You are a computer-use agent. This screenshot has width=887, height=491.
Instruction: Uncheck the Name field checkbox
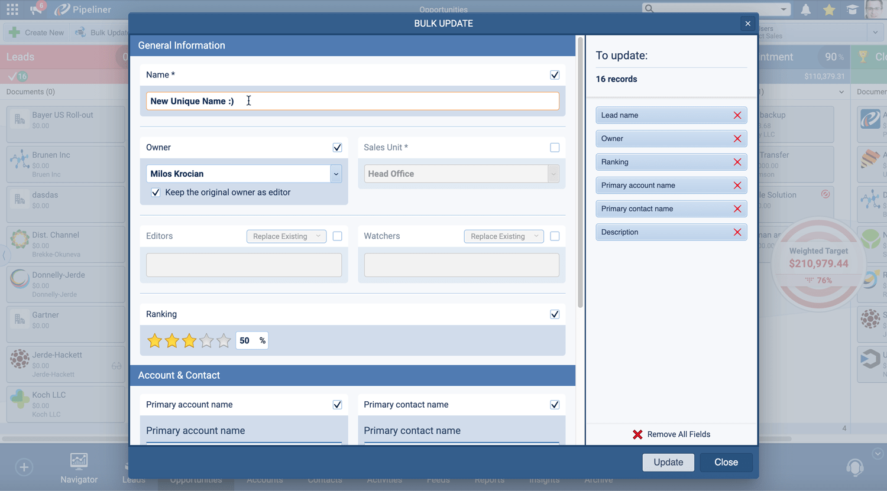[554, 75]
